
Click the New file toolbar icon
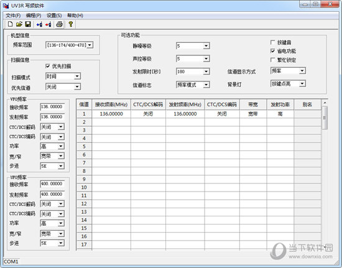pos(10,24)
